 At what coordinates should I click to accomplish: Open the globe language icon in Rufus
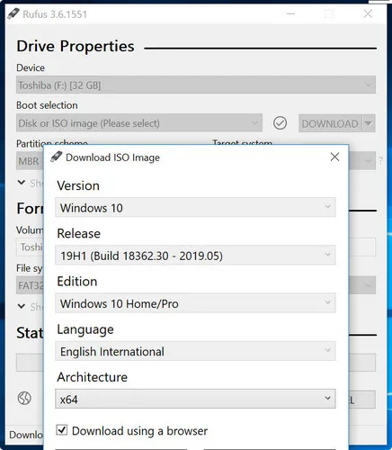click(x=24, y=398)
